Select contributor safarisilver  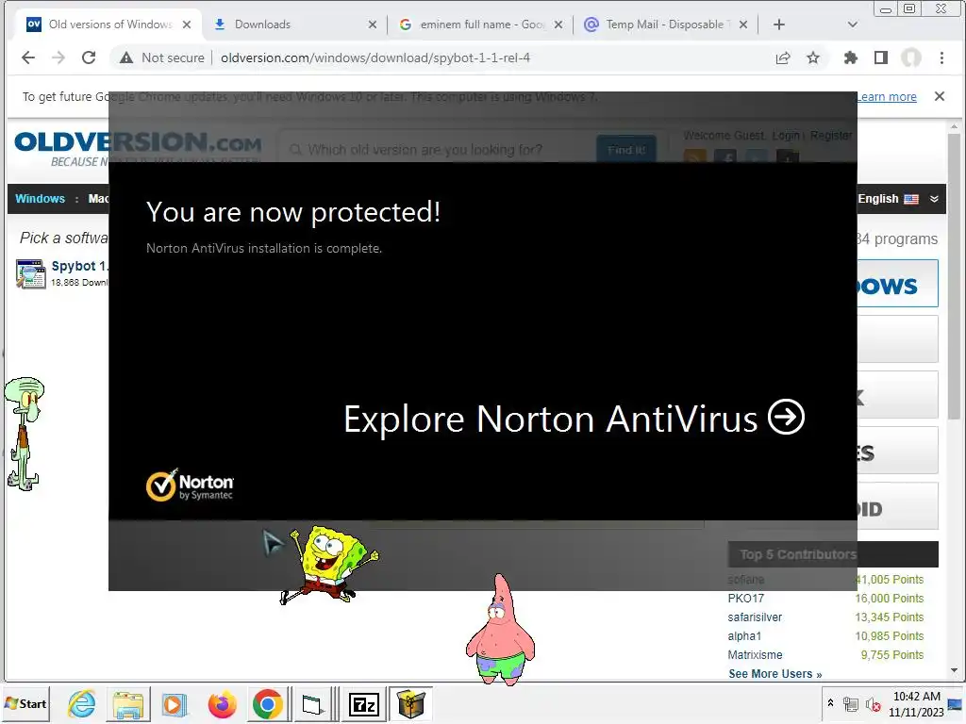pos(755,617)
